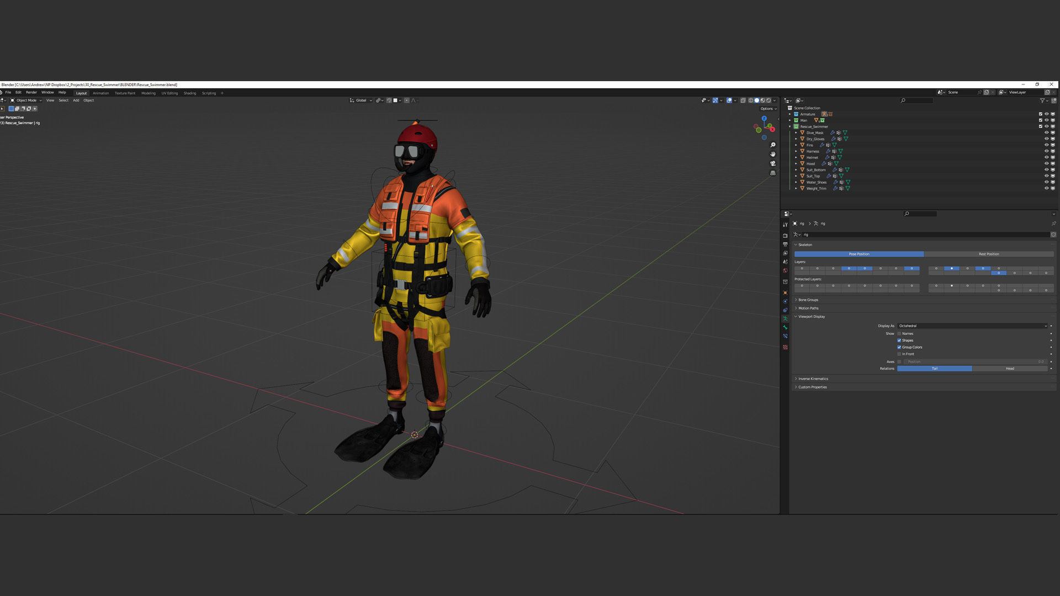The height and width of the screenshot is (596, 1060).
Task: Open the View Layer properties tab icon
Action: [x=785, y=253]
